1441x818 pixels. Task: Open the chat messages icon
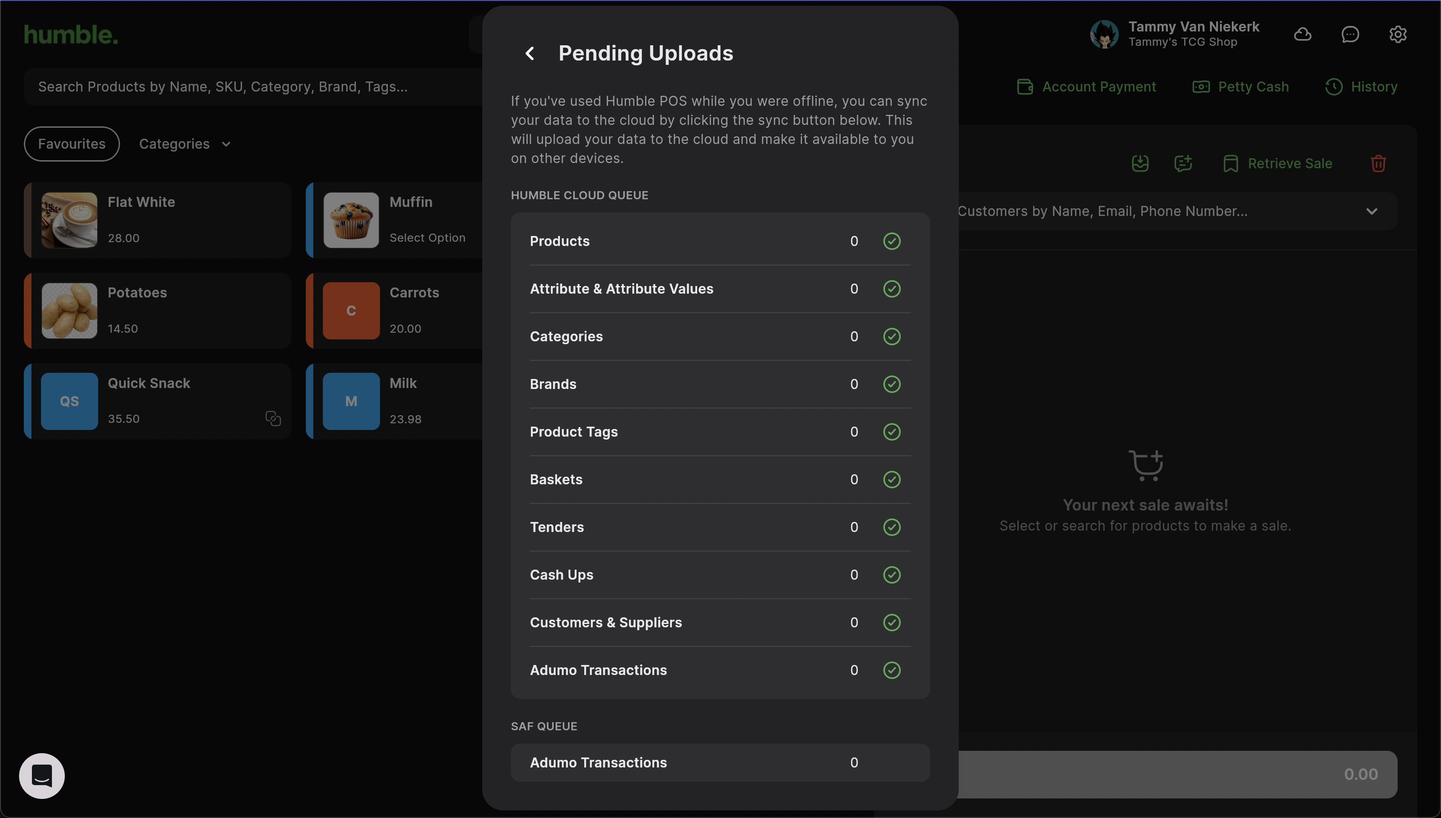point(1350,34)
